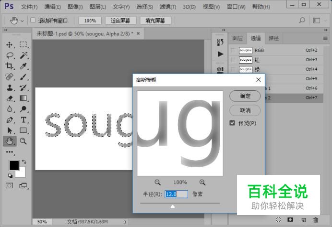Confirm Gaussian blur with OK button
This screenshot has height=227, width=332.
tap(245, 96)
